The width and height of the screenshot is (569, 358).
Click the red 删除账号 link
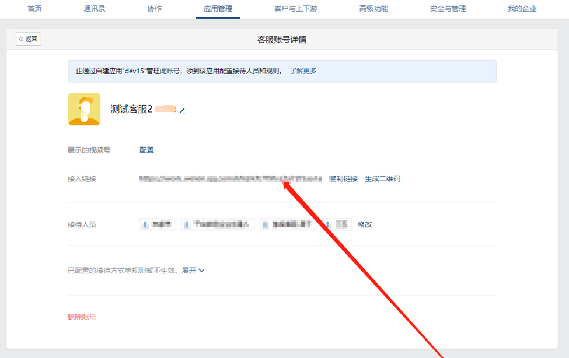82,317
